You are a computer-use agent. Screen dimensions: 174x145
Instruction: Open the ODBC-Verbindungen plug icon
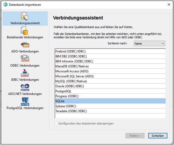point(25,58)
